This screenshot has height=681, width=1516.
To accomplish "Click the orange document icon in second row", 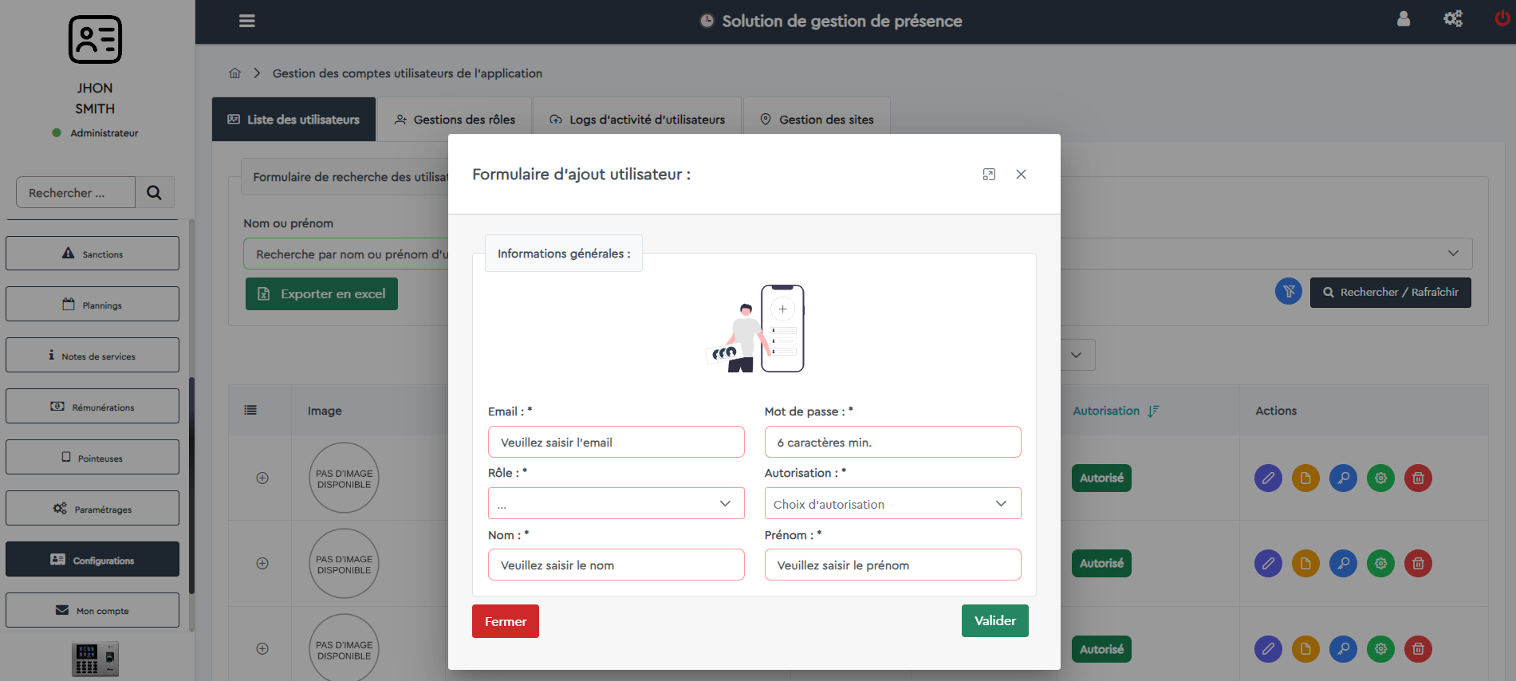I will pyautogui.click(x=1305, y=563).
